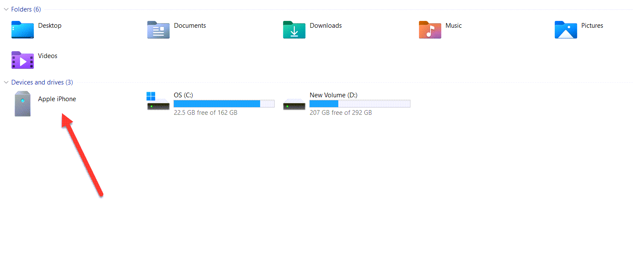The image size is (633, 280).
Task: Collapse the Folders group chevron
Action: point(6,9)
